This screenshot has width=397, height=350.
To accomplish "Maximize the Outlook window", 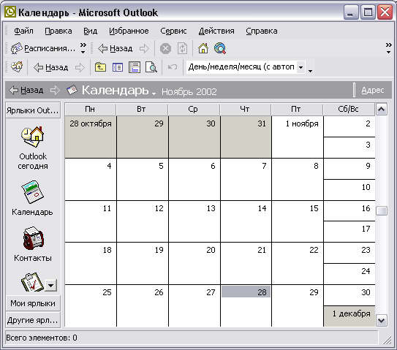I will 368,12.
